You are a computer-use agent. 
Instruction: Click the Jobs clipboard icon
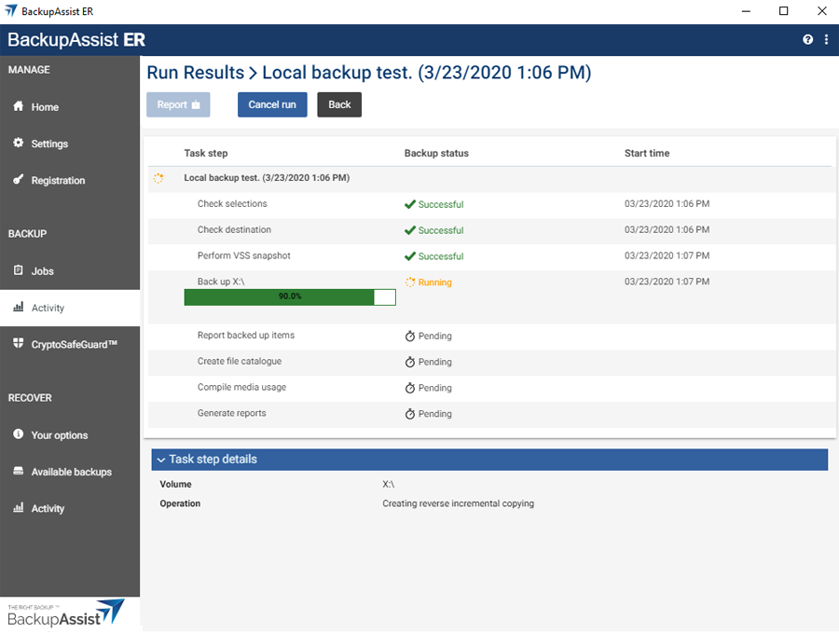[x=19, y=269]
